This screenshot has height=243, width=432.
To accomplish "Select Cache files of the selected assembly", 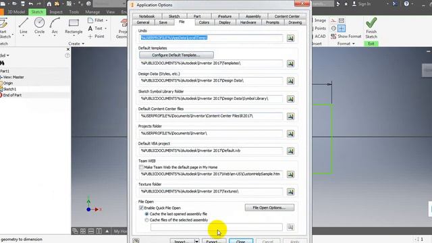I will click(x=146, y=220).
